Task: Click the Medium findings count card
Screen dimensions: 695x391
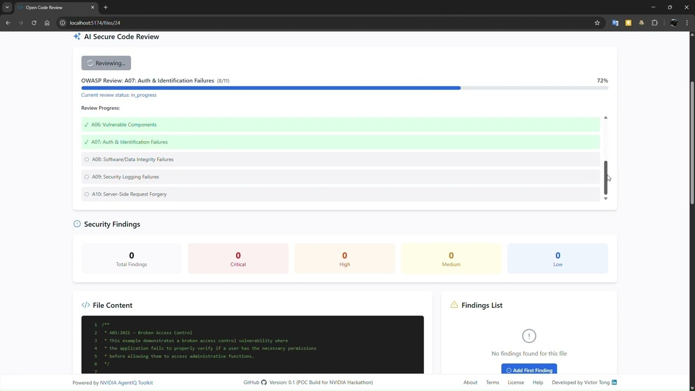Action: coord(451,258)
